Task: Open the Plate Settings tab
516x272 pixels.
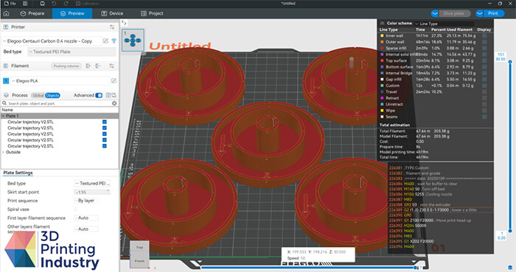Action: coord(18,173)
